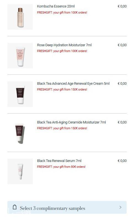The height and width of the screenshot is (219, 136).
Task: Click FRESHGIFT 80€ orders promo text
Action: [61, 167]
